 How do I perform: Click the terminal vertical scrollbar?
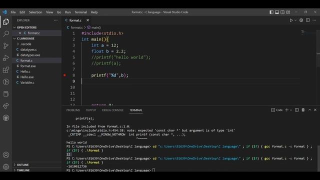[318, 158]
